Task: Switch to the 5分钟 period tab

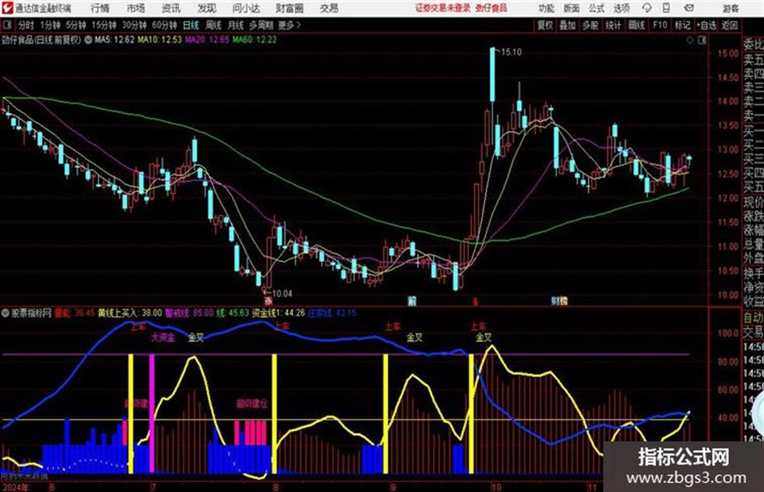Action: (75, 25)
